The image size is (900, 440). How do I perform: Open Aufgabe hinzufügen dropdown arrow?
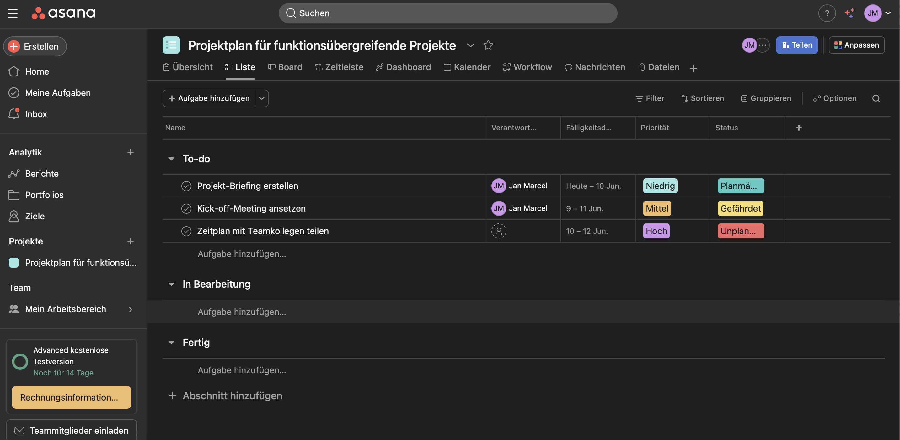click(261, 98)
